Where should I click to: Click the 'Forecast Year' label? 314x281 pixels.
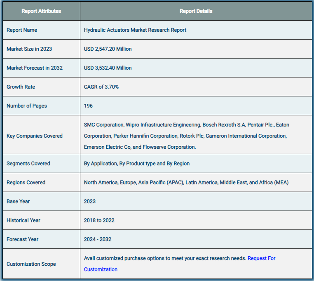click(22, 239)
